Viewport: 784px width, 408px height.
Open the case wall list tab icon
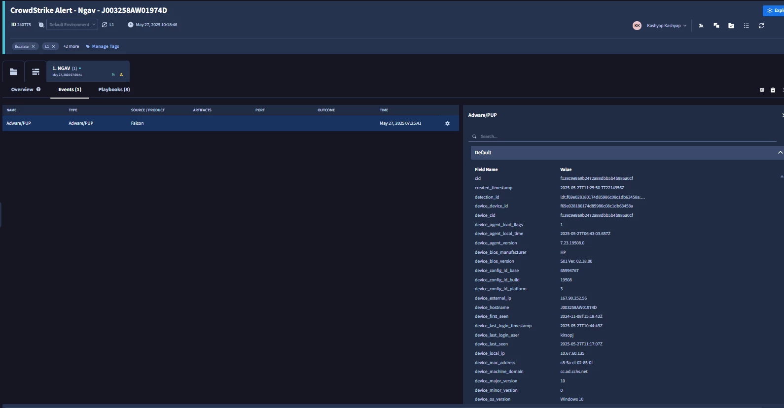coord(36,71)
